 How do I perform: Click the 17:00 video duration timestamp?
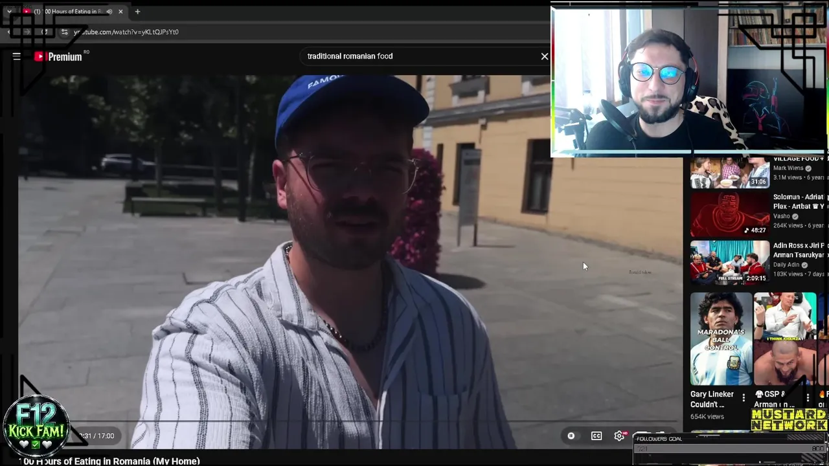tap(106, 436)
